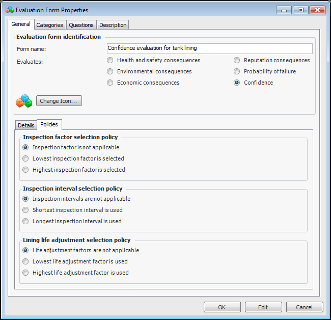Dismiss dialog with Cancel button
Viewport: 331px width, 320px height.
(x=304, y=307)
